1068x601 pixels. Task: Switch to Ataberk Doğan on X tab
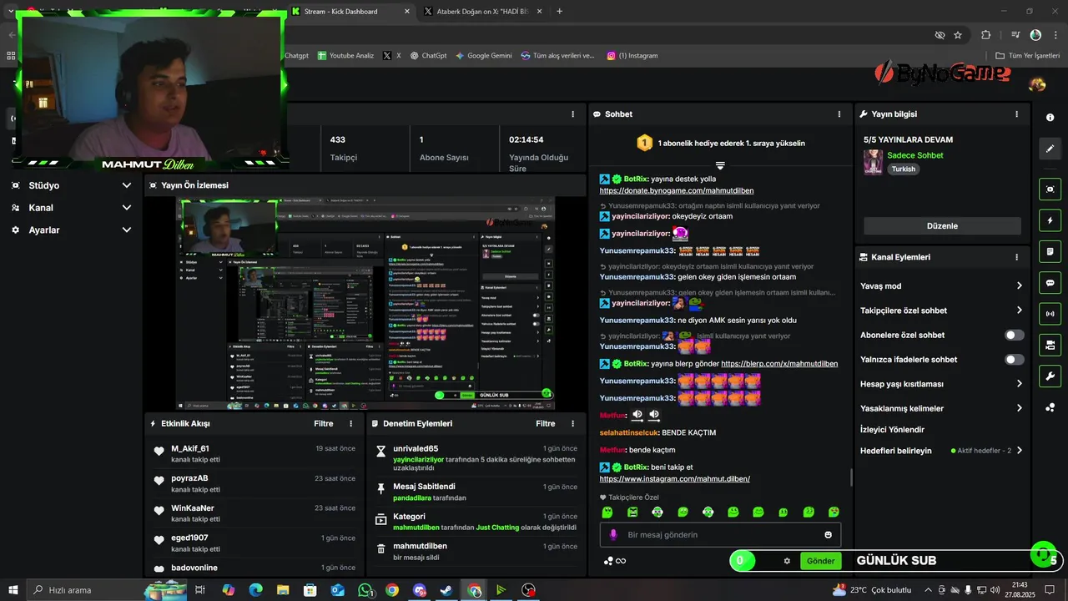pos(482,12)
